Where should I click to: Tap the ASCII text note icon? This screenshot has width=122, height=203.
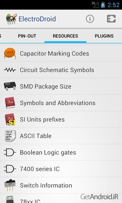tap(11, 136)
